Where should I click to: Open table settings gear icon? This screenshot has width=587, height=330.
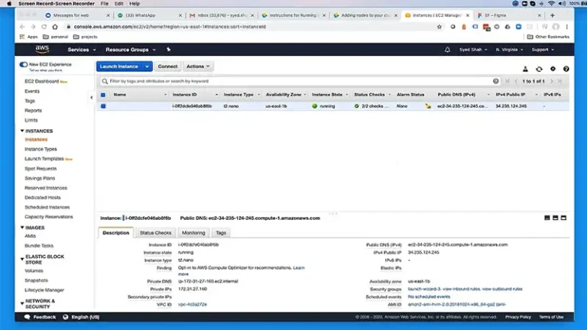[553, 69]
